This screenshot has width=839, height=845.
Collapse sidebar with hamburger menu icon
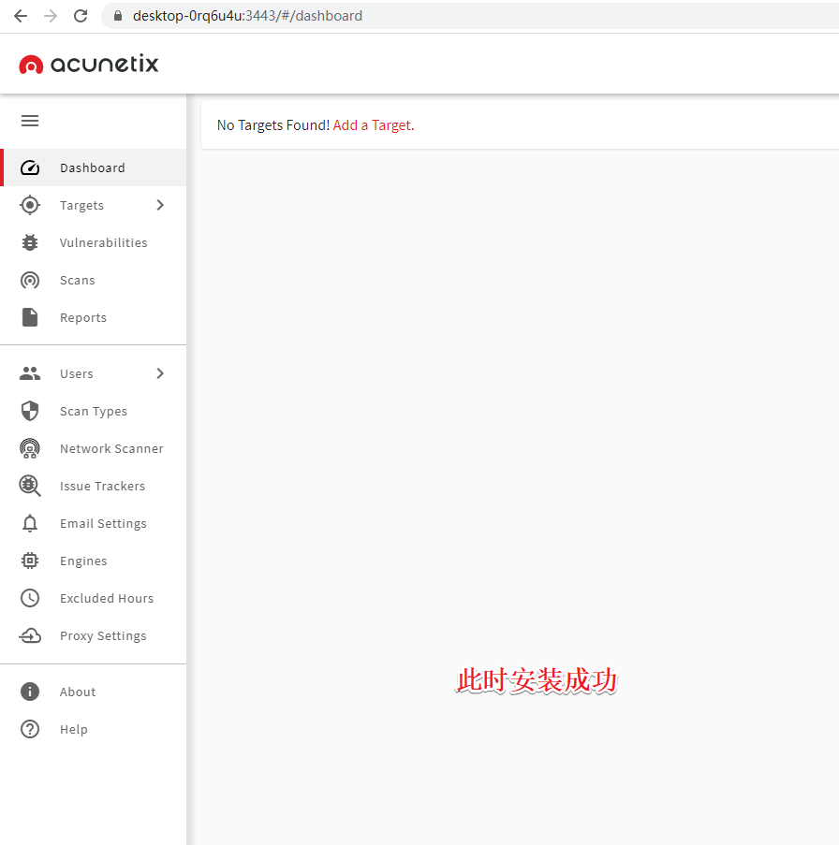click(x=30, y=121)
